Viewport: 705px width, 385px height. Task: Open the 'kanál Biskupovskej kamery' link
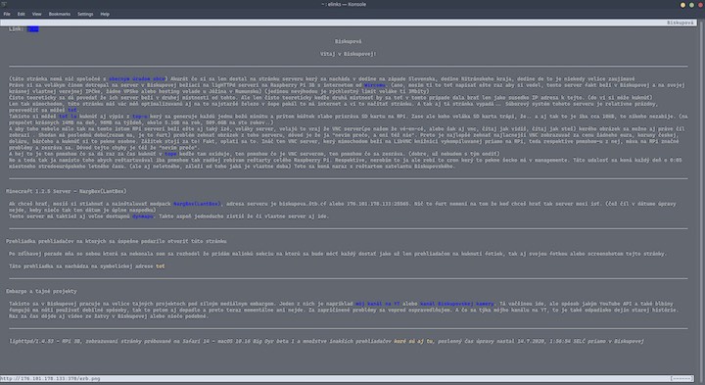click(x=457, y=304)
